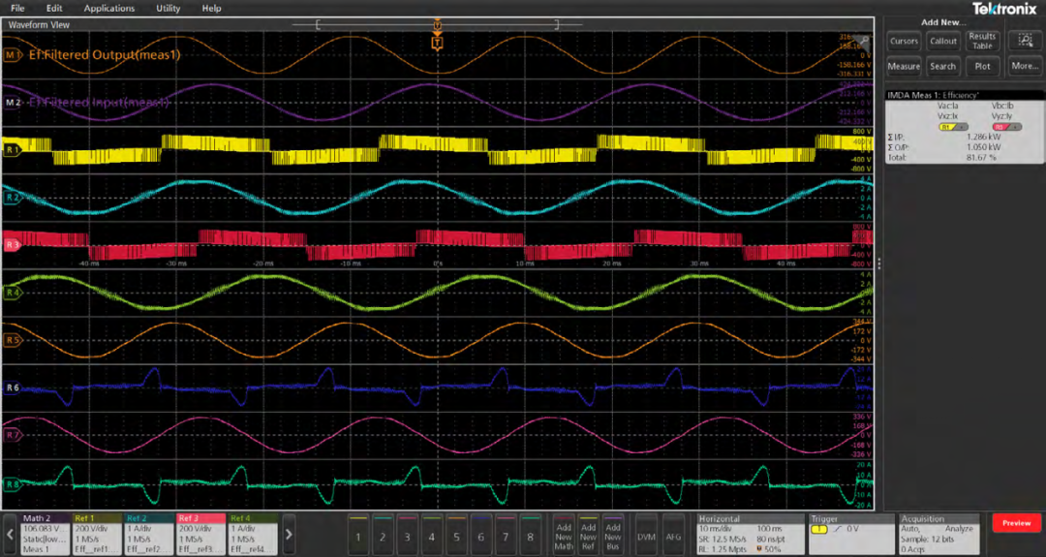Select the M1 waveform handle
This screenshot has width=1046, height=557.
click(x=13, y=56)
